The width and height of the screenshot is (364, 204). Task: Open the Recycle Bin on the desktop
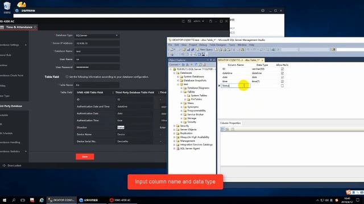7,7
